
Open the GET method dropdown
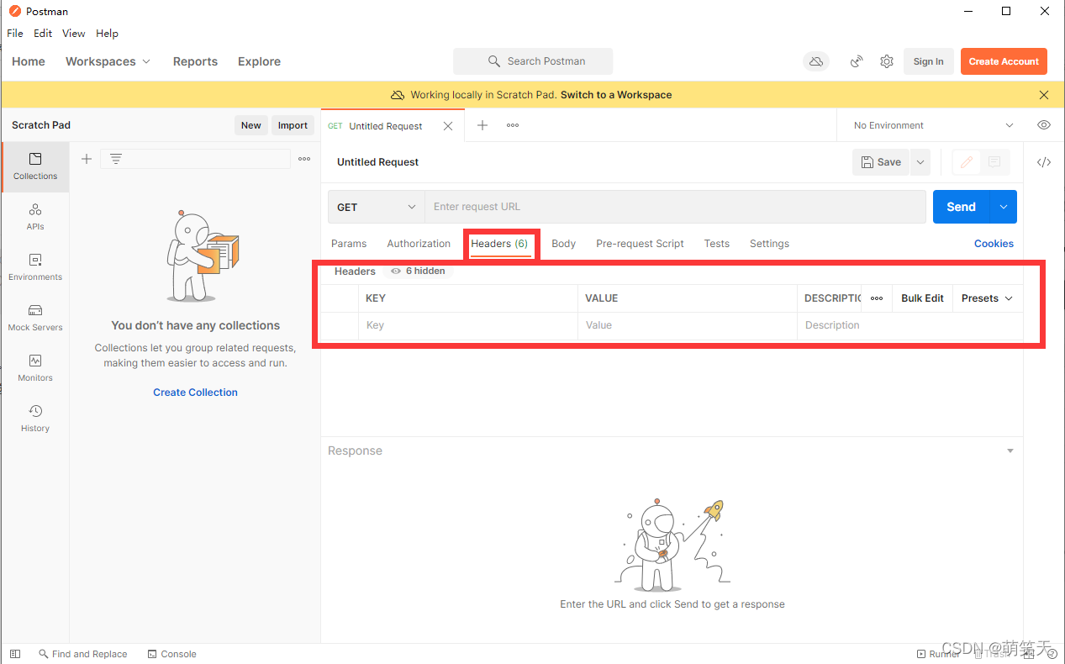click(x=376, y=207)
